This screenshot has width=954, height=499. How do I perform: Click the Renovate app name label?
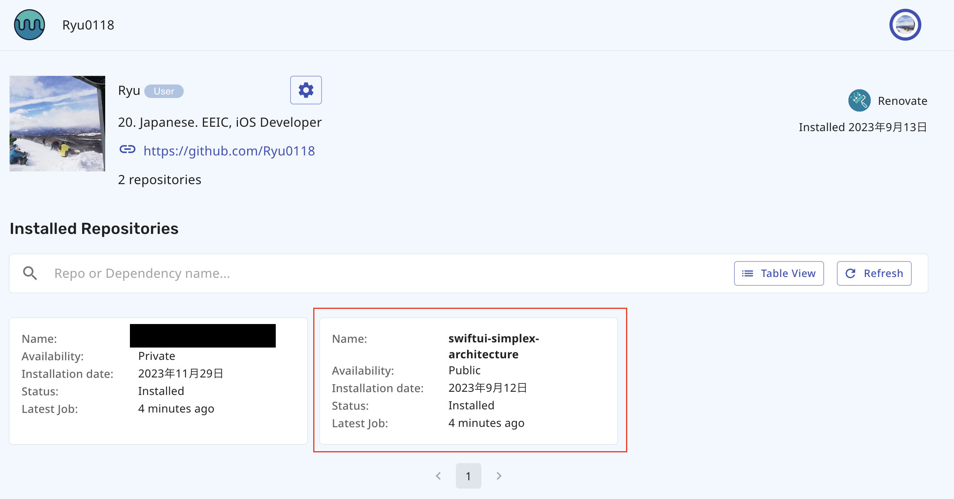click(902, 101)
